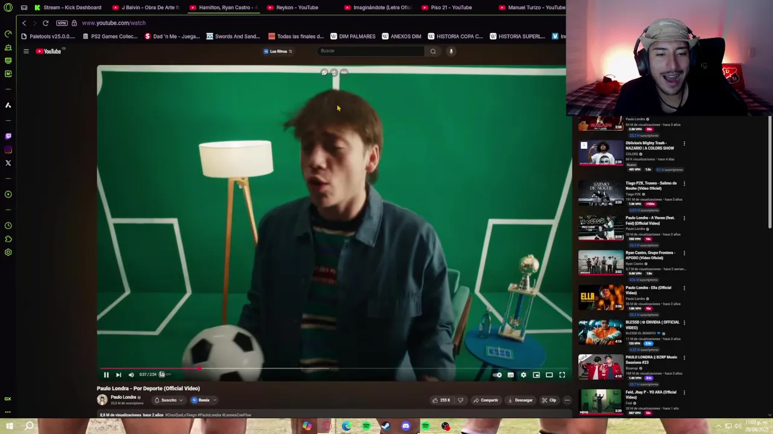Toggle subtitles on the video player
The width and height of the screenshot is (773, 434).
[510, 375]
